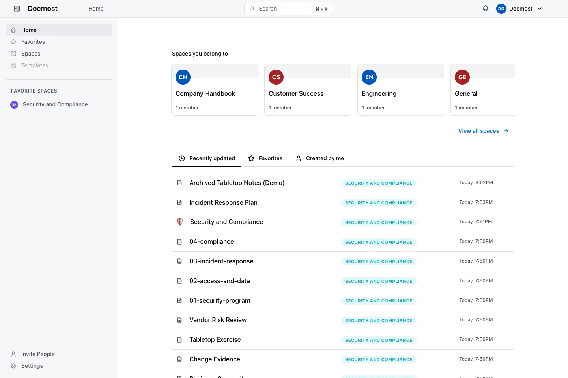Click the document icon beside Archived Tabletop Notes
The image size is (568, 378).
(179, 183)
